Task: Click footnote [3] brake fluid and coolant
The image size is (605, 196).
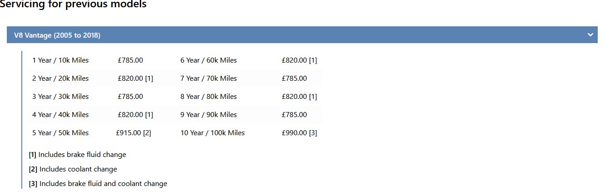Action: click(x=98, y=184)
